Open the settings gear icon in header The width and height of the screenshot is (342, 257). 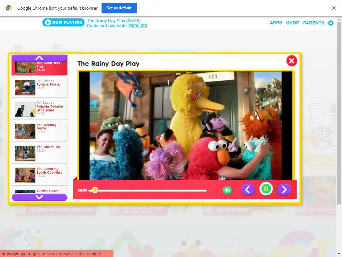coord(331,23)
